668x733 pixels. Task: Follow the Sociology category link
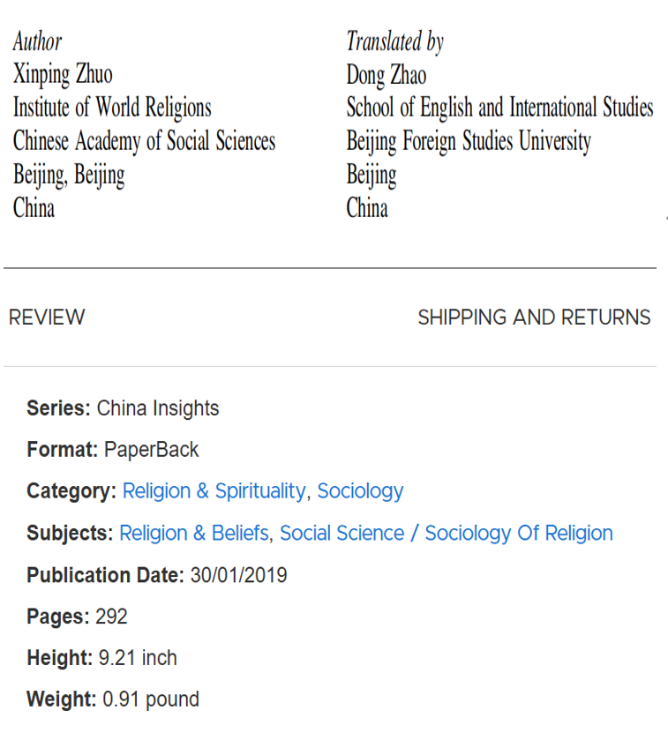coord(360,491)
